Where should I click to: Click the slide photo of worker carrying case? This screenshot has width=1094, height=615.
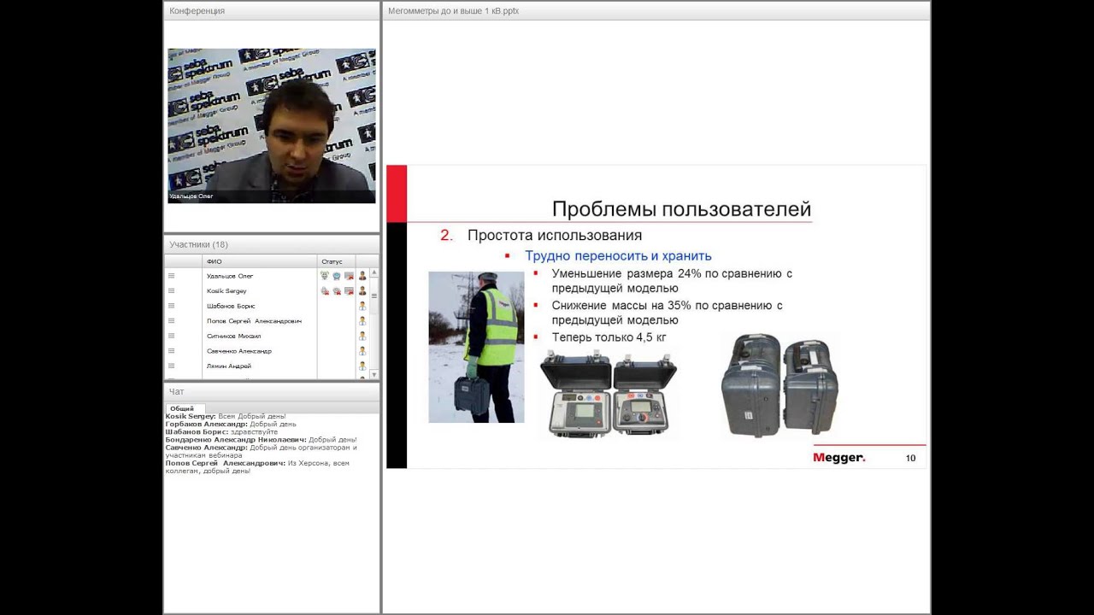[x=476, y=347]
